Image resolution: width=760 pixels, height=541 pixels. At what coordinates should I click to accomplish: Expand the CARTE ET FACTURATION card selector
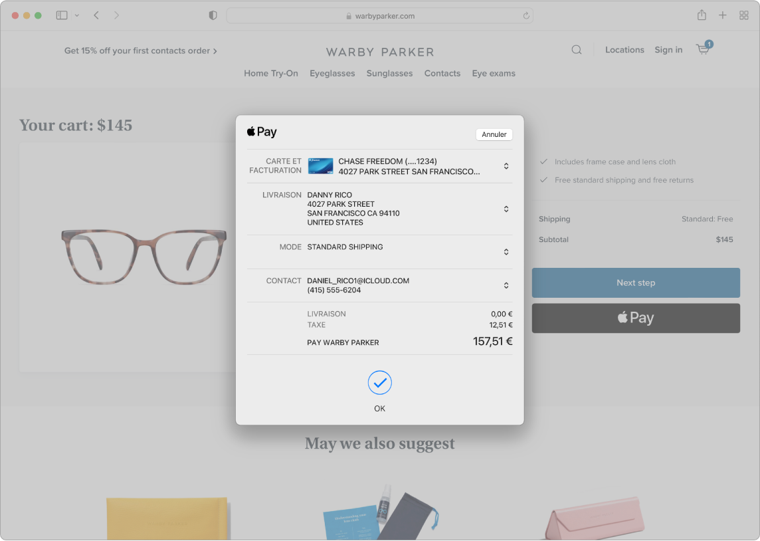(506, 165)
